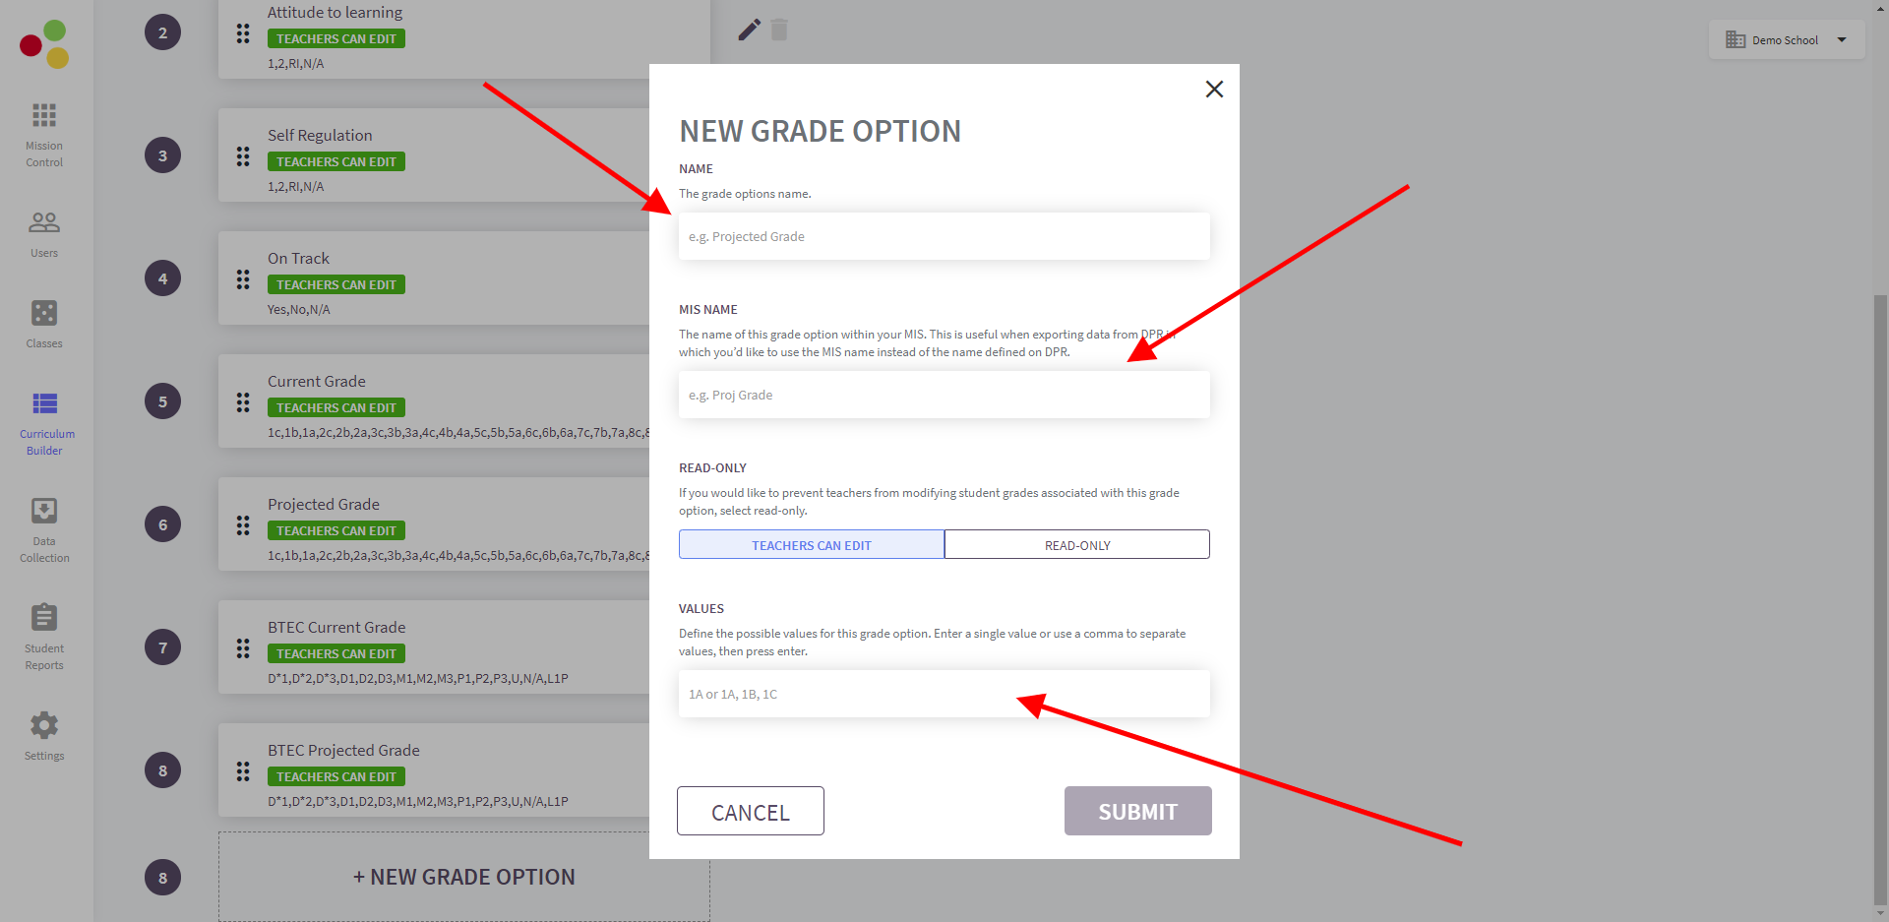Click the pencil edit icon
This screenshot has width=1889, height=922.
(x=749, y=31)
